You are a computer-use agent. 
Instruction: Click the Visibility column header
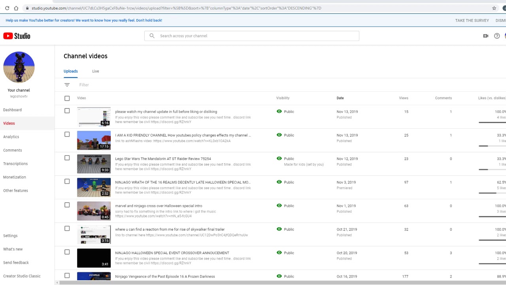point(283,98)
